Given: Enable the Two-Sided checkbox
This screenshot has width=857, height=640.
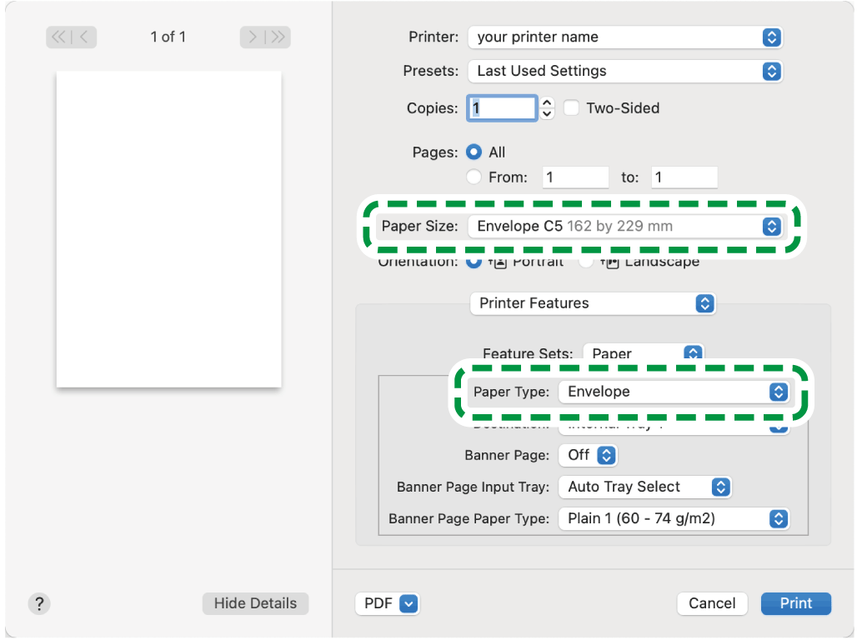Looking at the screenshot, I should pos(571,108).
